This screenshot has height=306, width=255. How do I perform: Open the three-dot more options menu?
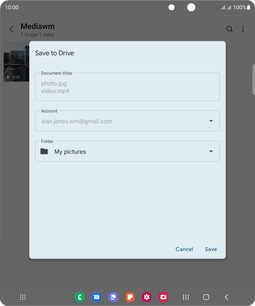243,29
